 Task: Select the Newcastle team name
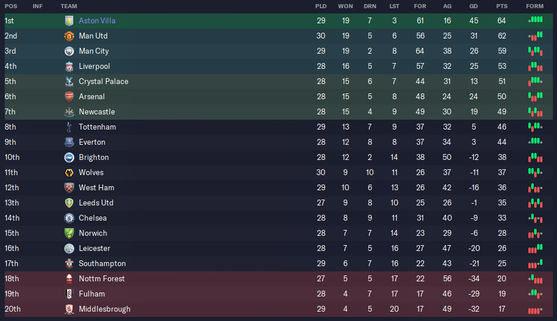pos(97,112)
